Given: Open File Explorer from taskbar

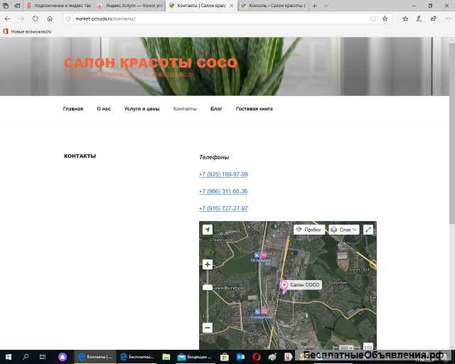Looking at the screenshot, I should [x=166, y=357].
